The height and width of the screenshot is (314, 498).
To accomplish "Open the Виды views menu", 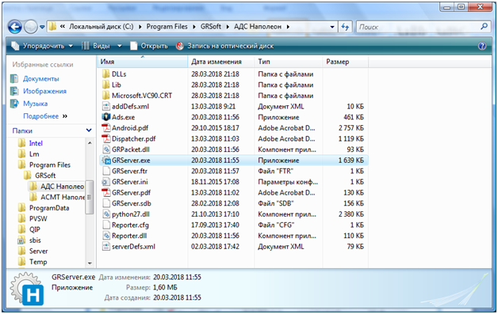I will (97, 46).
